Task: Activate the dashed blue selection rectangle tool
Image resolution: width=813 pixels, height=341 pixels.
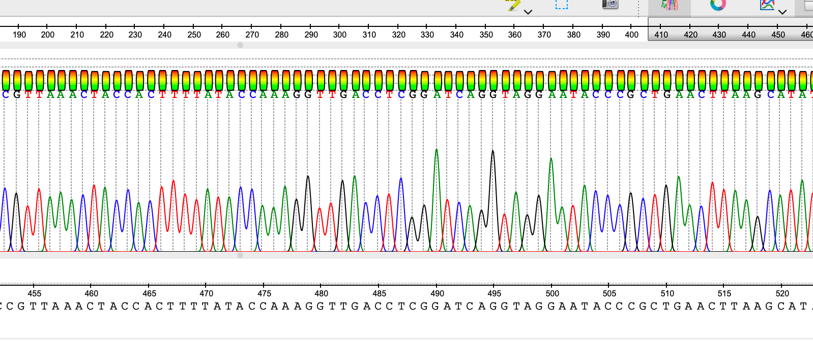Action: click(x=561, y=4)
